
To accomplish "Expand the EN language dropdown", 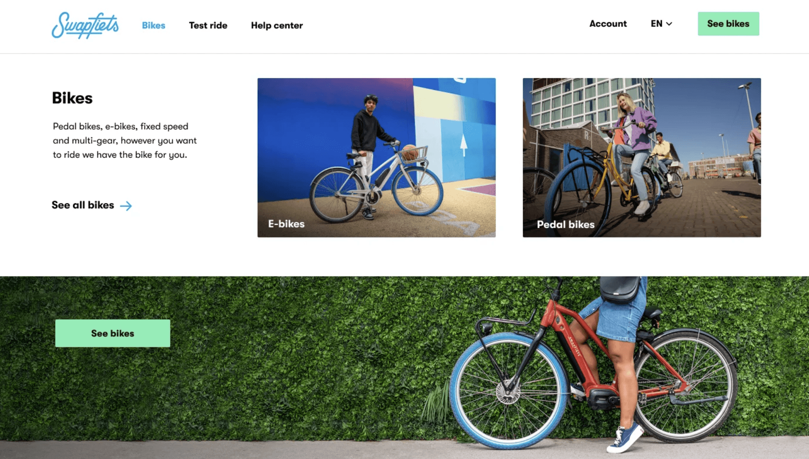I will coord(661,24).
